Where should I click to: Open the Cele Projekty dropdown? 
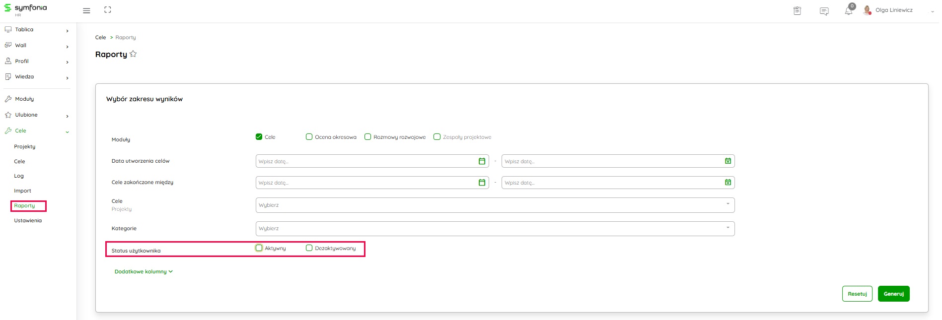(x=495, y=205)
